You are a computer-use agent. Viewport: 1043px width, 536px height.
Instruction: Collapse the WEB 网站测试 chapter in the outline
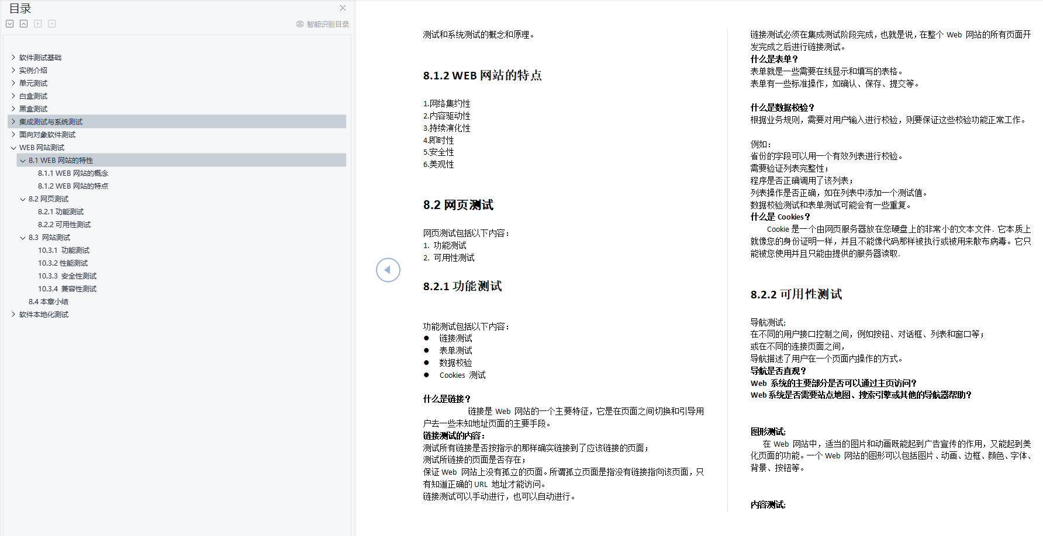pos(13,147)
